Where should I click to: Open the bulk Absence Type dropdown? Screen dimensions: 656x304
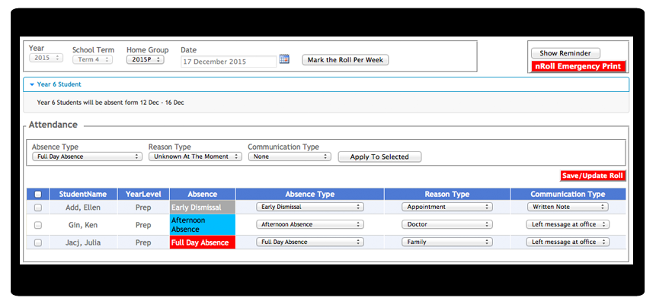click(x=87, y=157)
